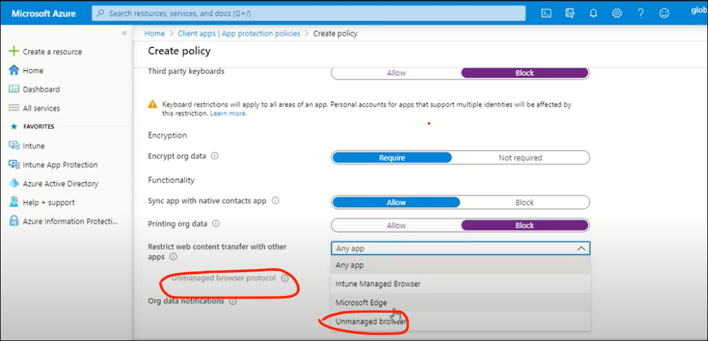Click the green plus Create a resource icon
Viewport: 708px width, 341px height.
[x=14, y=51]
